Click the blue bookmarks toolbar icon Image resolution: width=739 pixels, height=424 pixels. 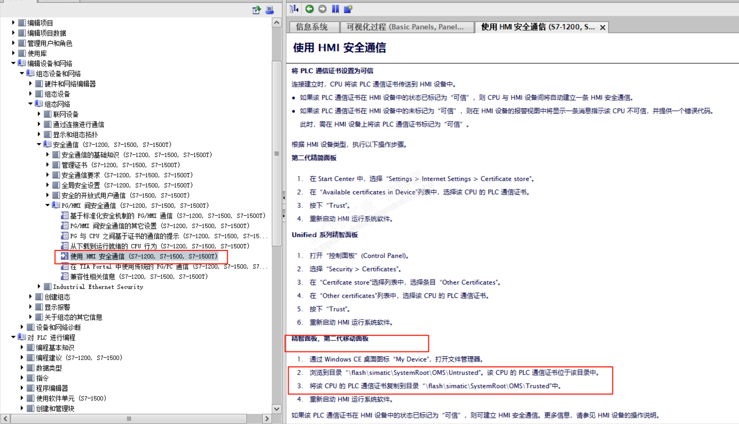(x=335, y=9)
